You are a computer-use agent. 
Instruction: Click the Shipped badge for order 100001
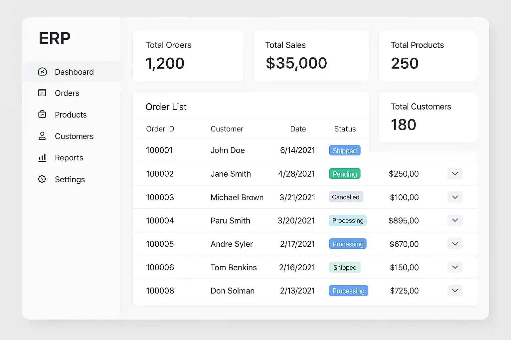345,150
